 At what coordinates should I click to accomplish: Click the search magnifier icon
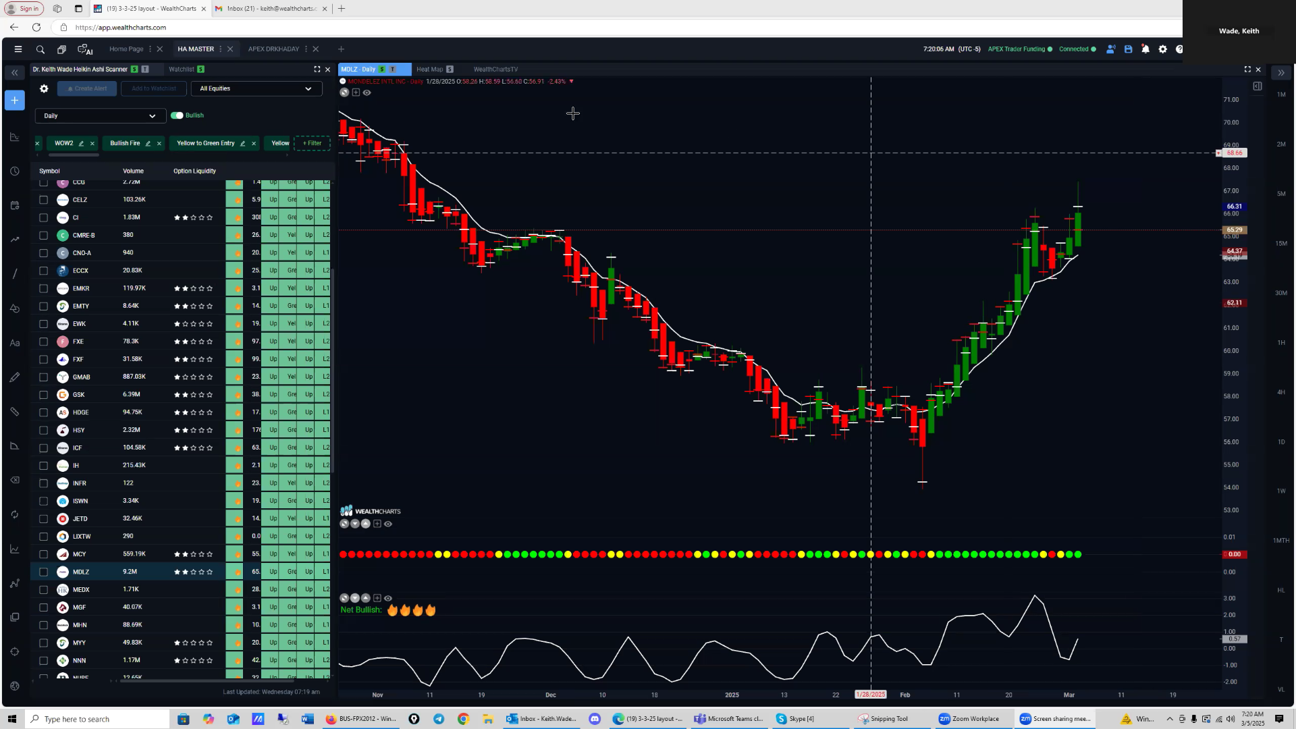pyautogui.click(x=40, y=49)
